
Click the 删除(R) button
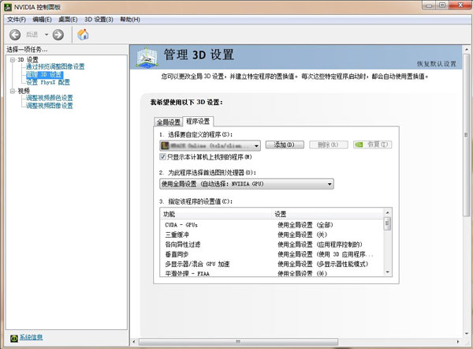pos(328,144)
